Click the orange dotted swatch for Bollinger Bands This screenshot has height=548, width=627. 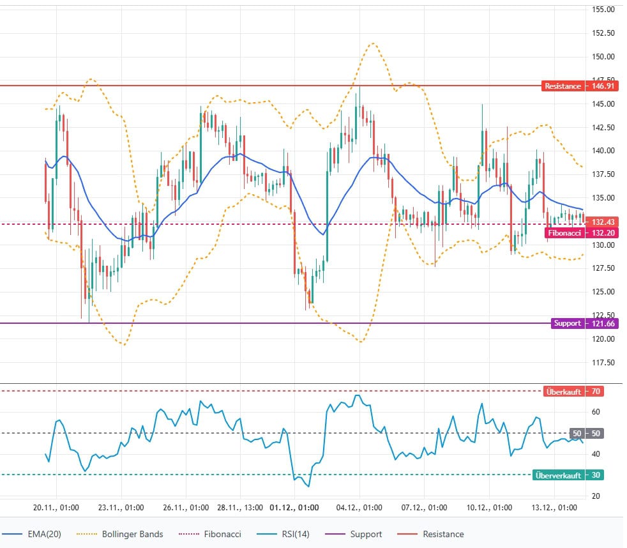click(89, 534)
